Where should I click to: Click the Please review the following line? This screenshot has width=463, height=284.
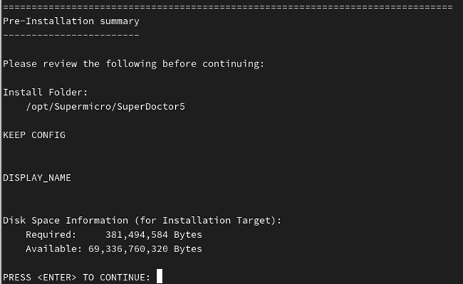pyautogui.click(x=133, y=64)
